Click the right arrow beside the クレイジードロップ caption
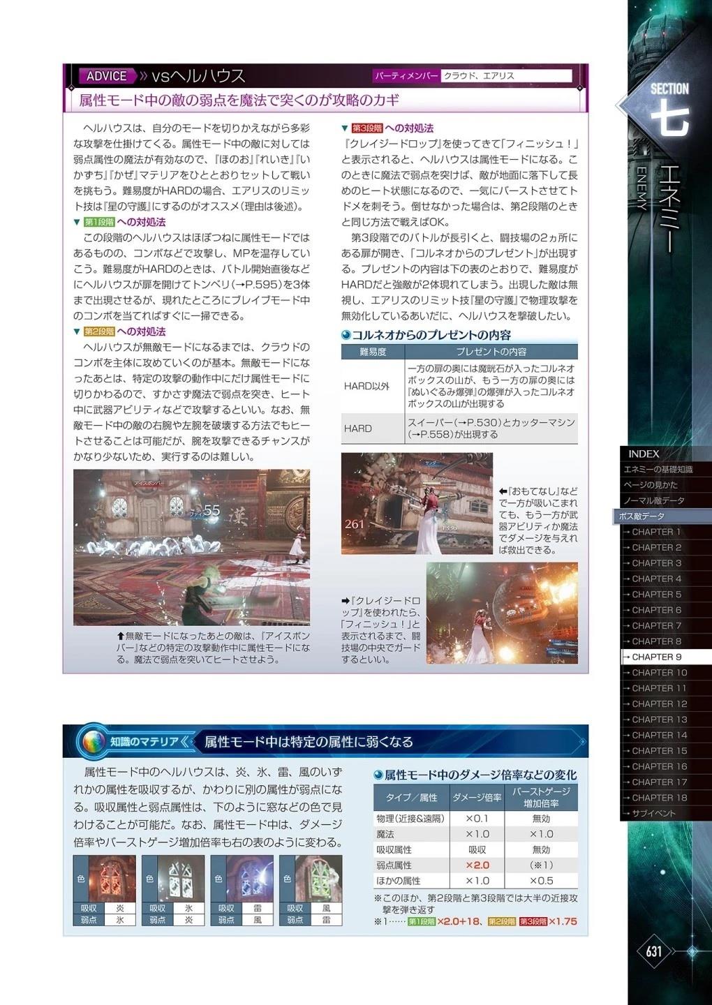 tap(345, 601)
